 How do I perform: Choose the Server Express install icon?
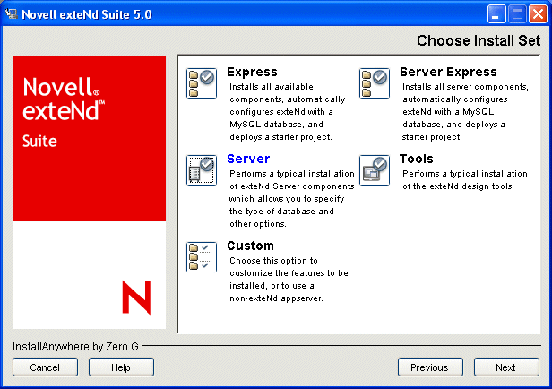coord(375,83)
